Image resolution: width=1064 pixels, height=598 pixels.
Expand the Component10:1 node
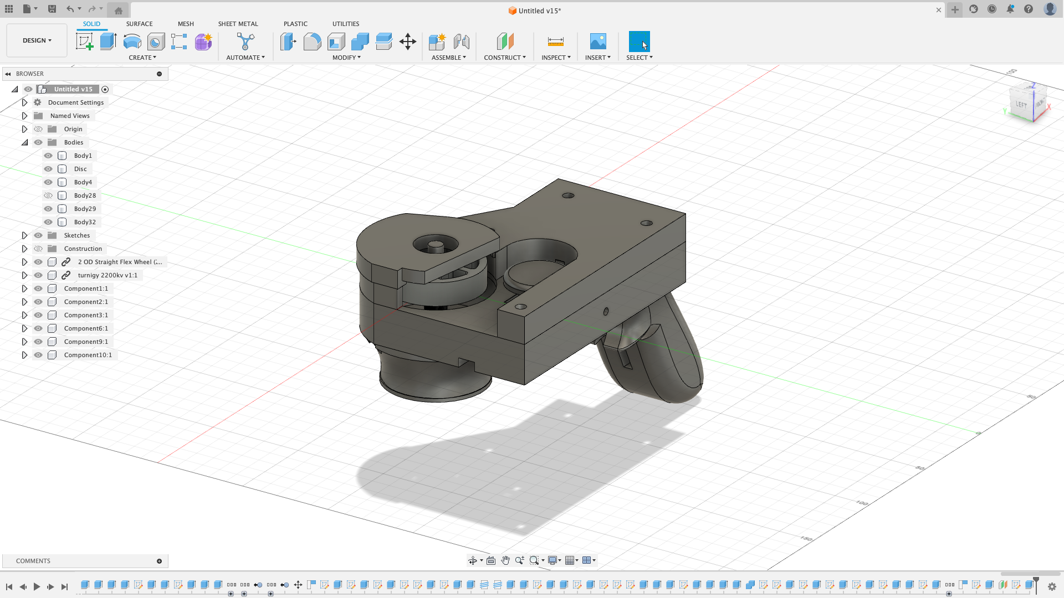(x=24, y=355)
